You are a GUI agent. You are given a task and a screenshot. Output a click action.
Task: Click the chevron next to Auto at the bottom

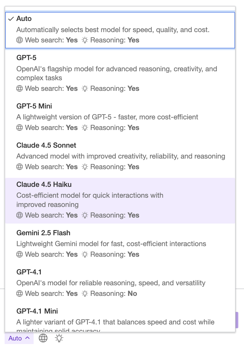[27, 338]
